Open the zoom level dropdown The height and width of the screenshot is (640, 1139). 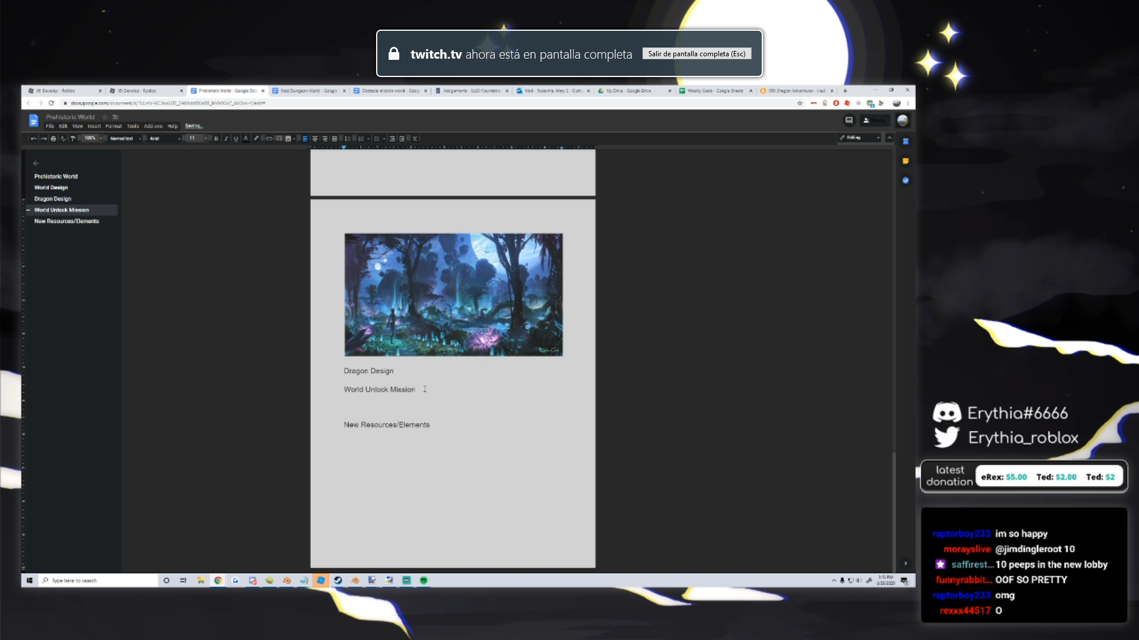click(x=93, y=138)
